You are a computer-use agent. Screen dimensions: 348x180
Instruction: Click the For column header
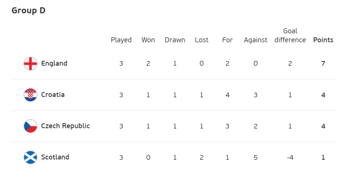point(227,40)
